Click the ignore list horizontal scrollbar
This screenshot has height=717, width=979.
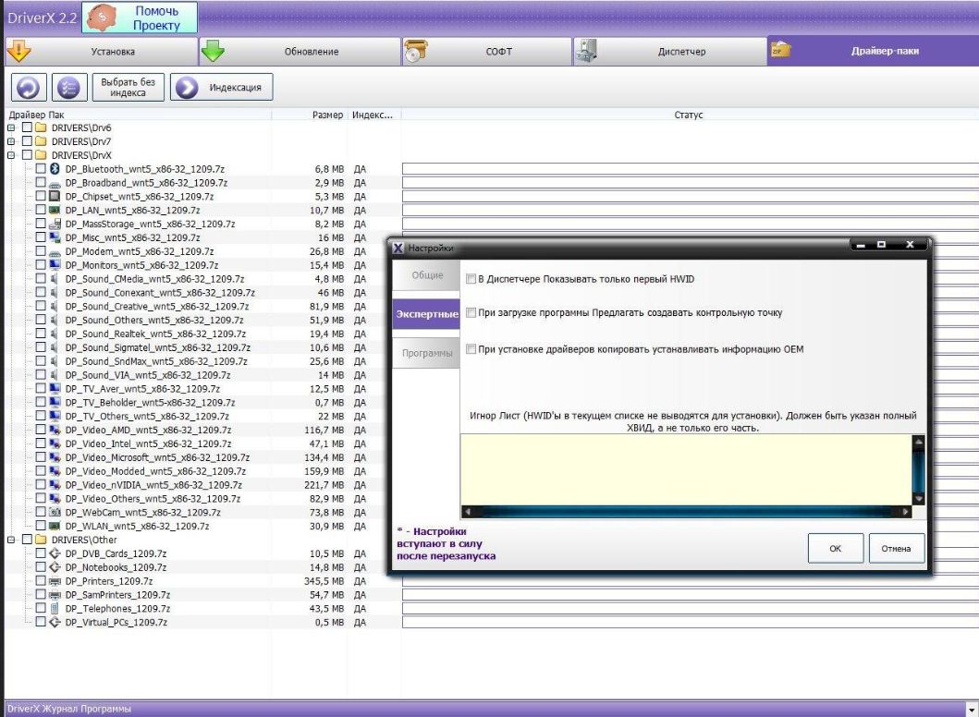point(685,511)
